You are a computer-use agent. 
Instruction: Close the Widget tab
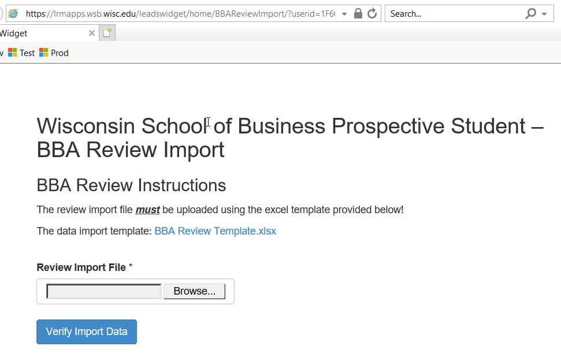[91, 34]
